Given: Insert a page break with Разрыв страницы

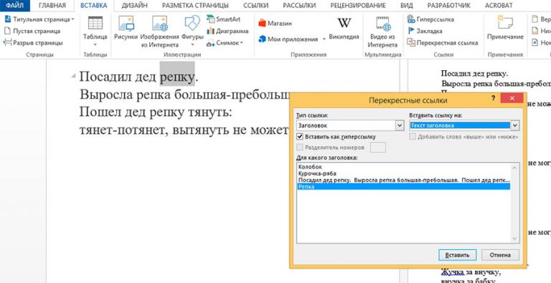Looking at the screenshot, I should point(34,43).
